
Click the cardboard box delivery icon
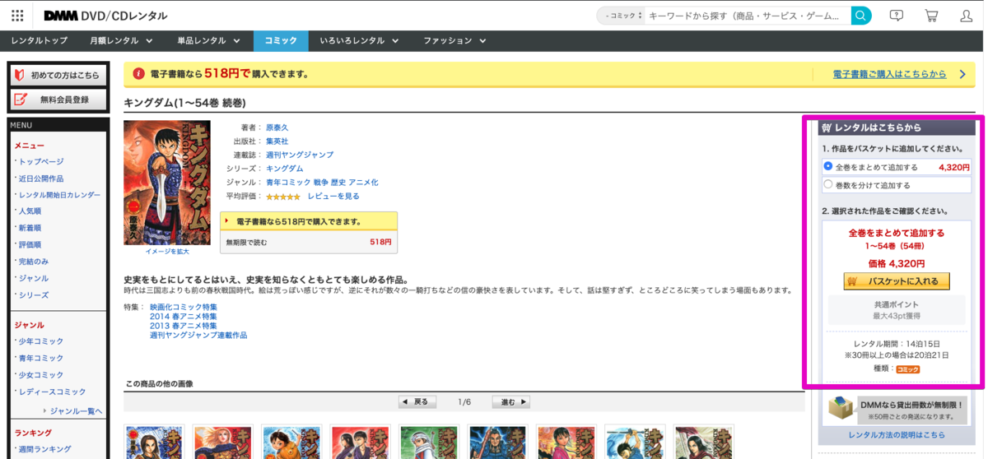841,408
